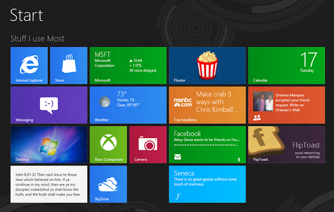
Task: Launch the Xbox Companion tile
Action: [x=108, y=145]
